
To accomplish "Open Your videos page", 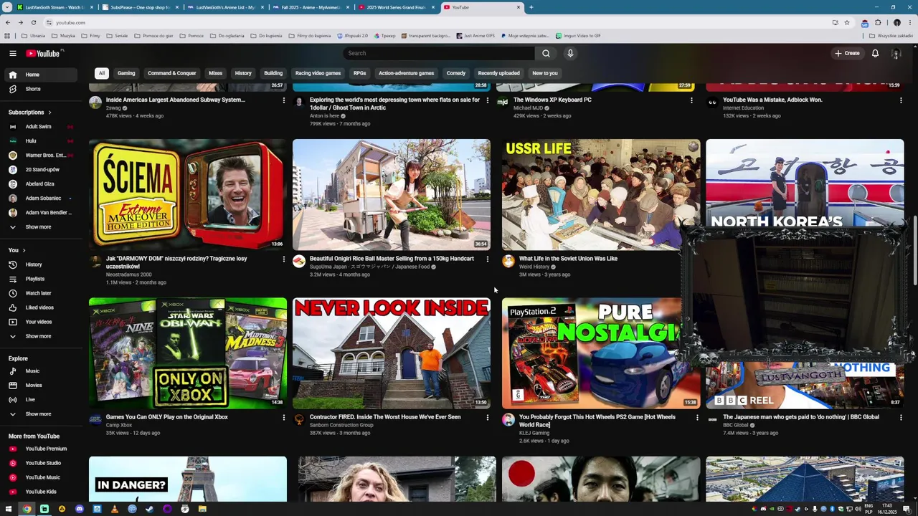I will coord(42,322).
